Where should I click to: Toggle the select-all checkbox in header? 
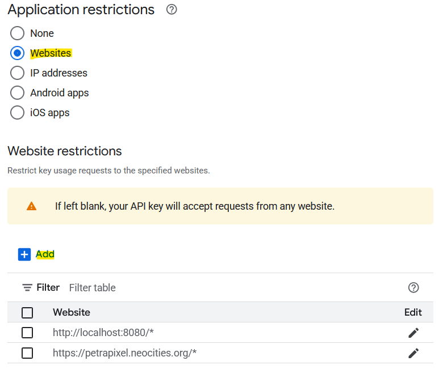27,312
